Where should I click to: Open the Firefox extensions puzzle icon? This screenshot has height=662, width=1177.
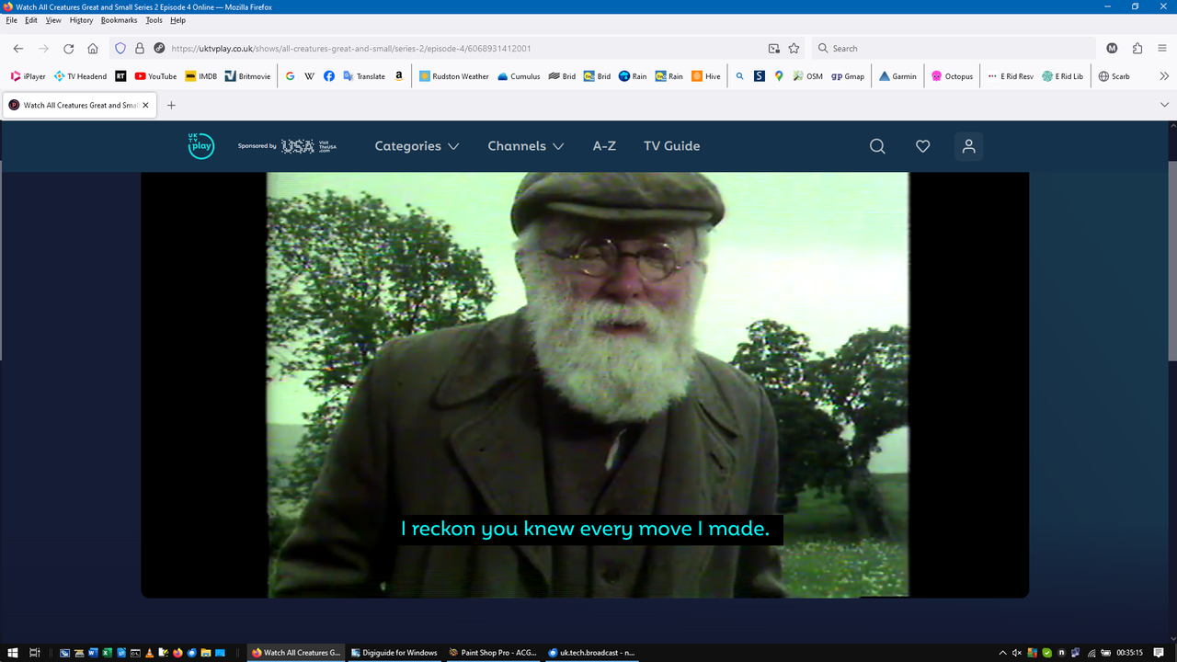click(1137, 49)
